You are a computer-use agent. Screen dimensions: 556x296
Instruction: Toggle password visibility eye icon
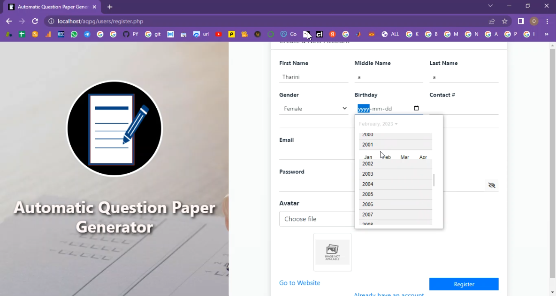click(492, 185)
